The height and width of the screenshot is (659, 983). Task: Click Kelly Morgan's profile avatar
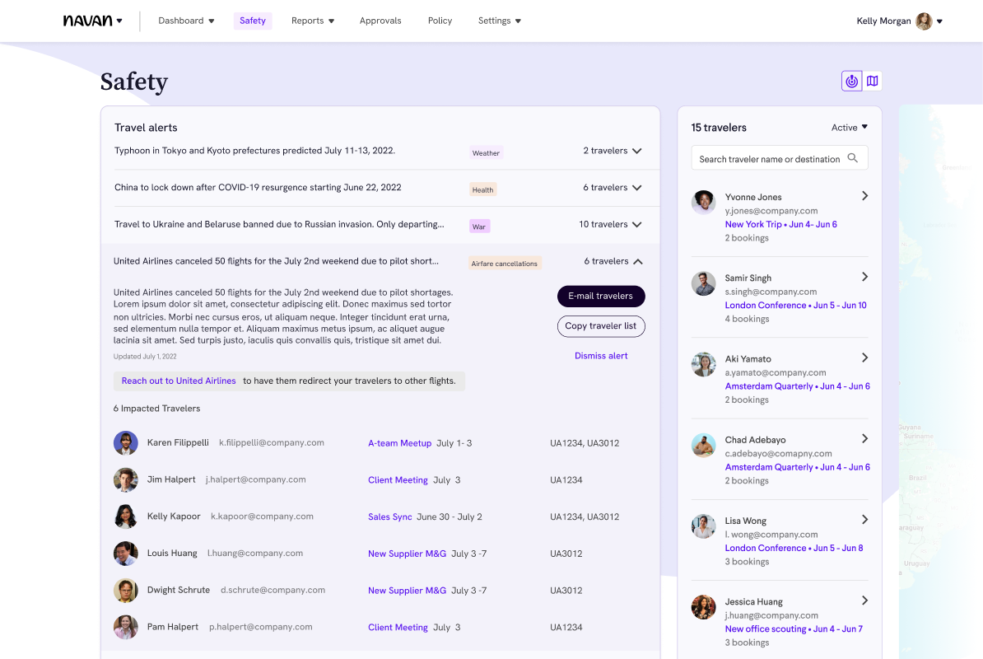click(x=924, y=21)
